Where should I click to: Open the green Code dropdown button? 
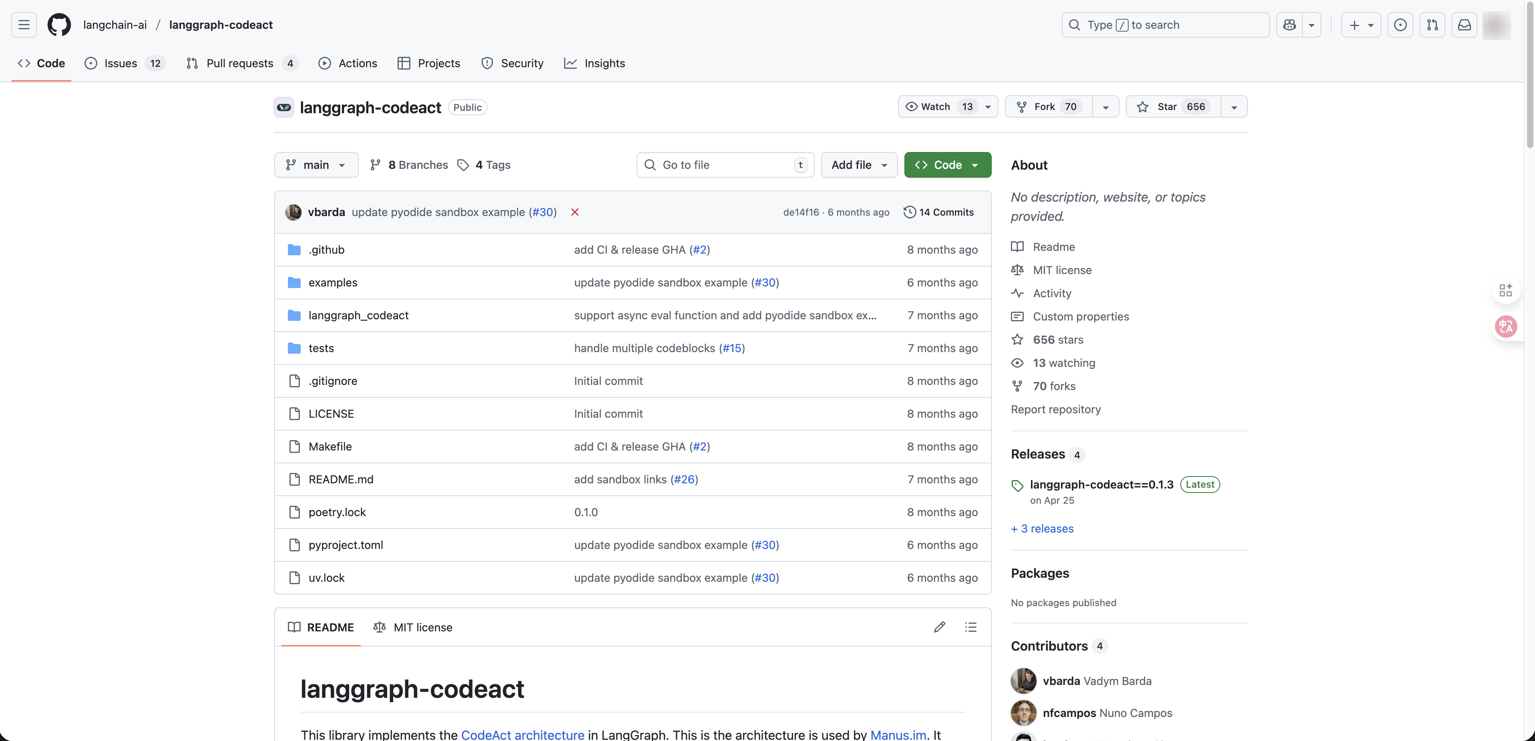coord(947,164)
